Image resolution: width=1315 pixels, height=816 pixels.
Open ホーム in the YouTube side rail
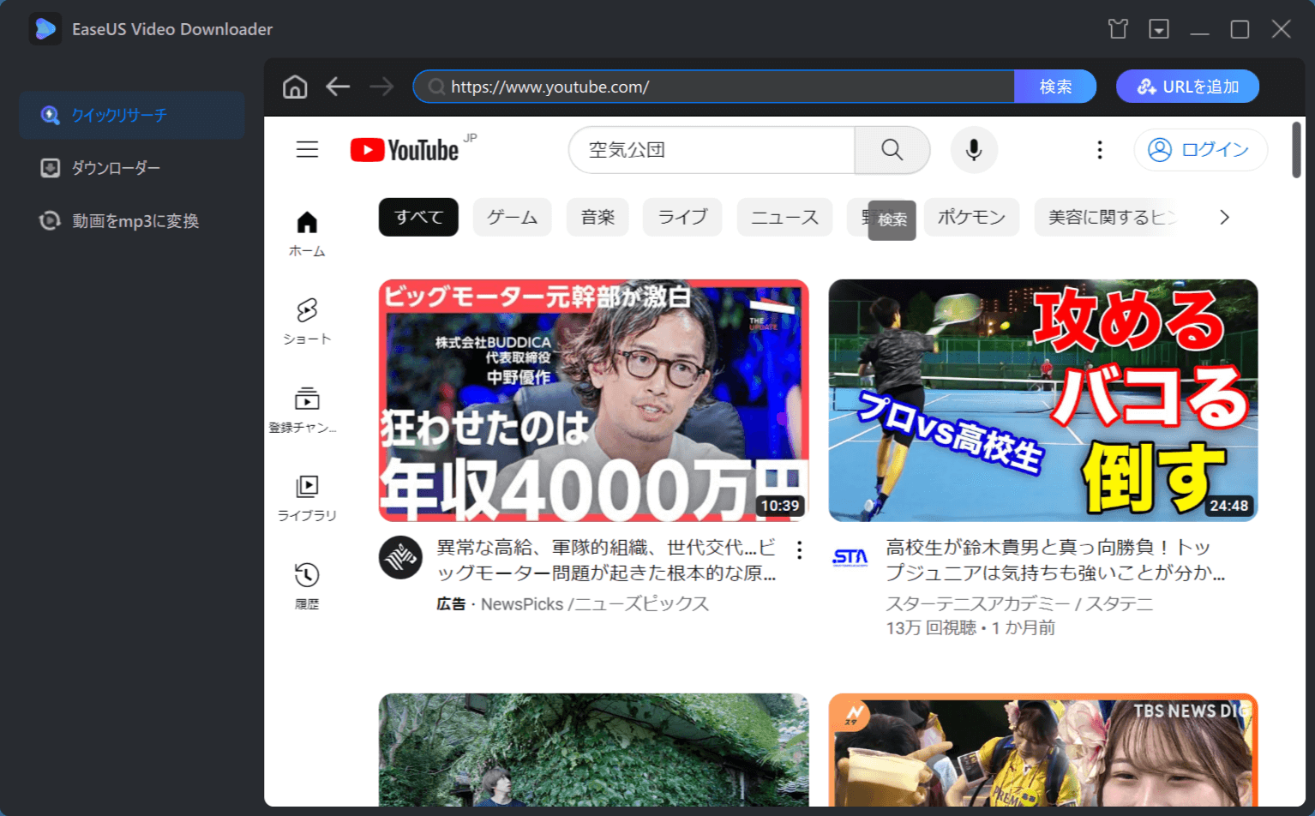click(307, 233)
